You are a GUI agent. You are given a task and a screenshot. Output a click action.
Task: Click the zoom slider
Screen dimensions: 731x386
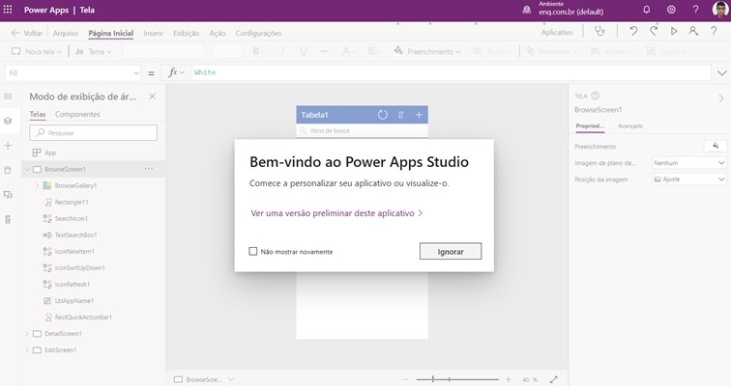tap(456, 379)
